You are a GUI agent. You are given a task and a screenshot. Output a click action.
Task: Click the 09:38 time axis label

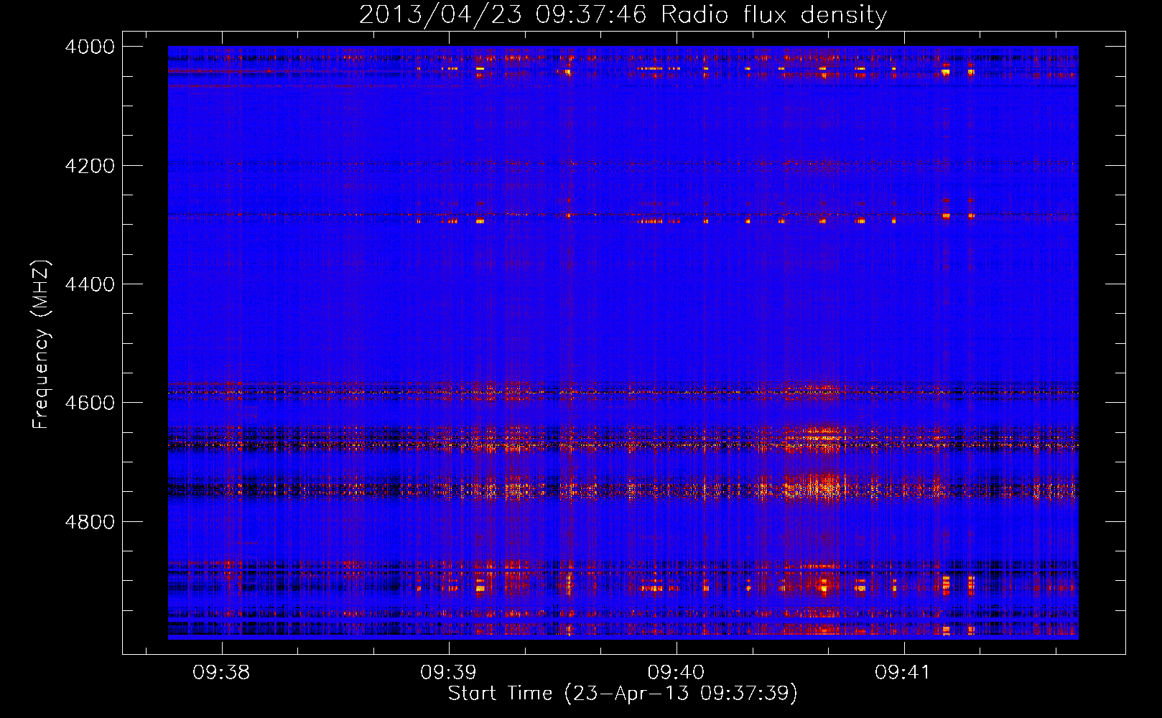pyautogui.click(x=221, y=673)
